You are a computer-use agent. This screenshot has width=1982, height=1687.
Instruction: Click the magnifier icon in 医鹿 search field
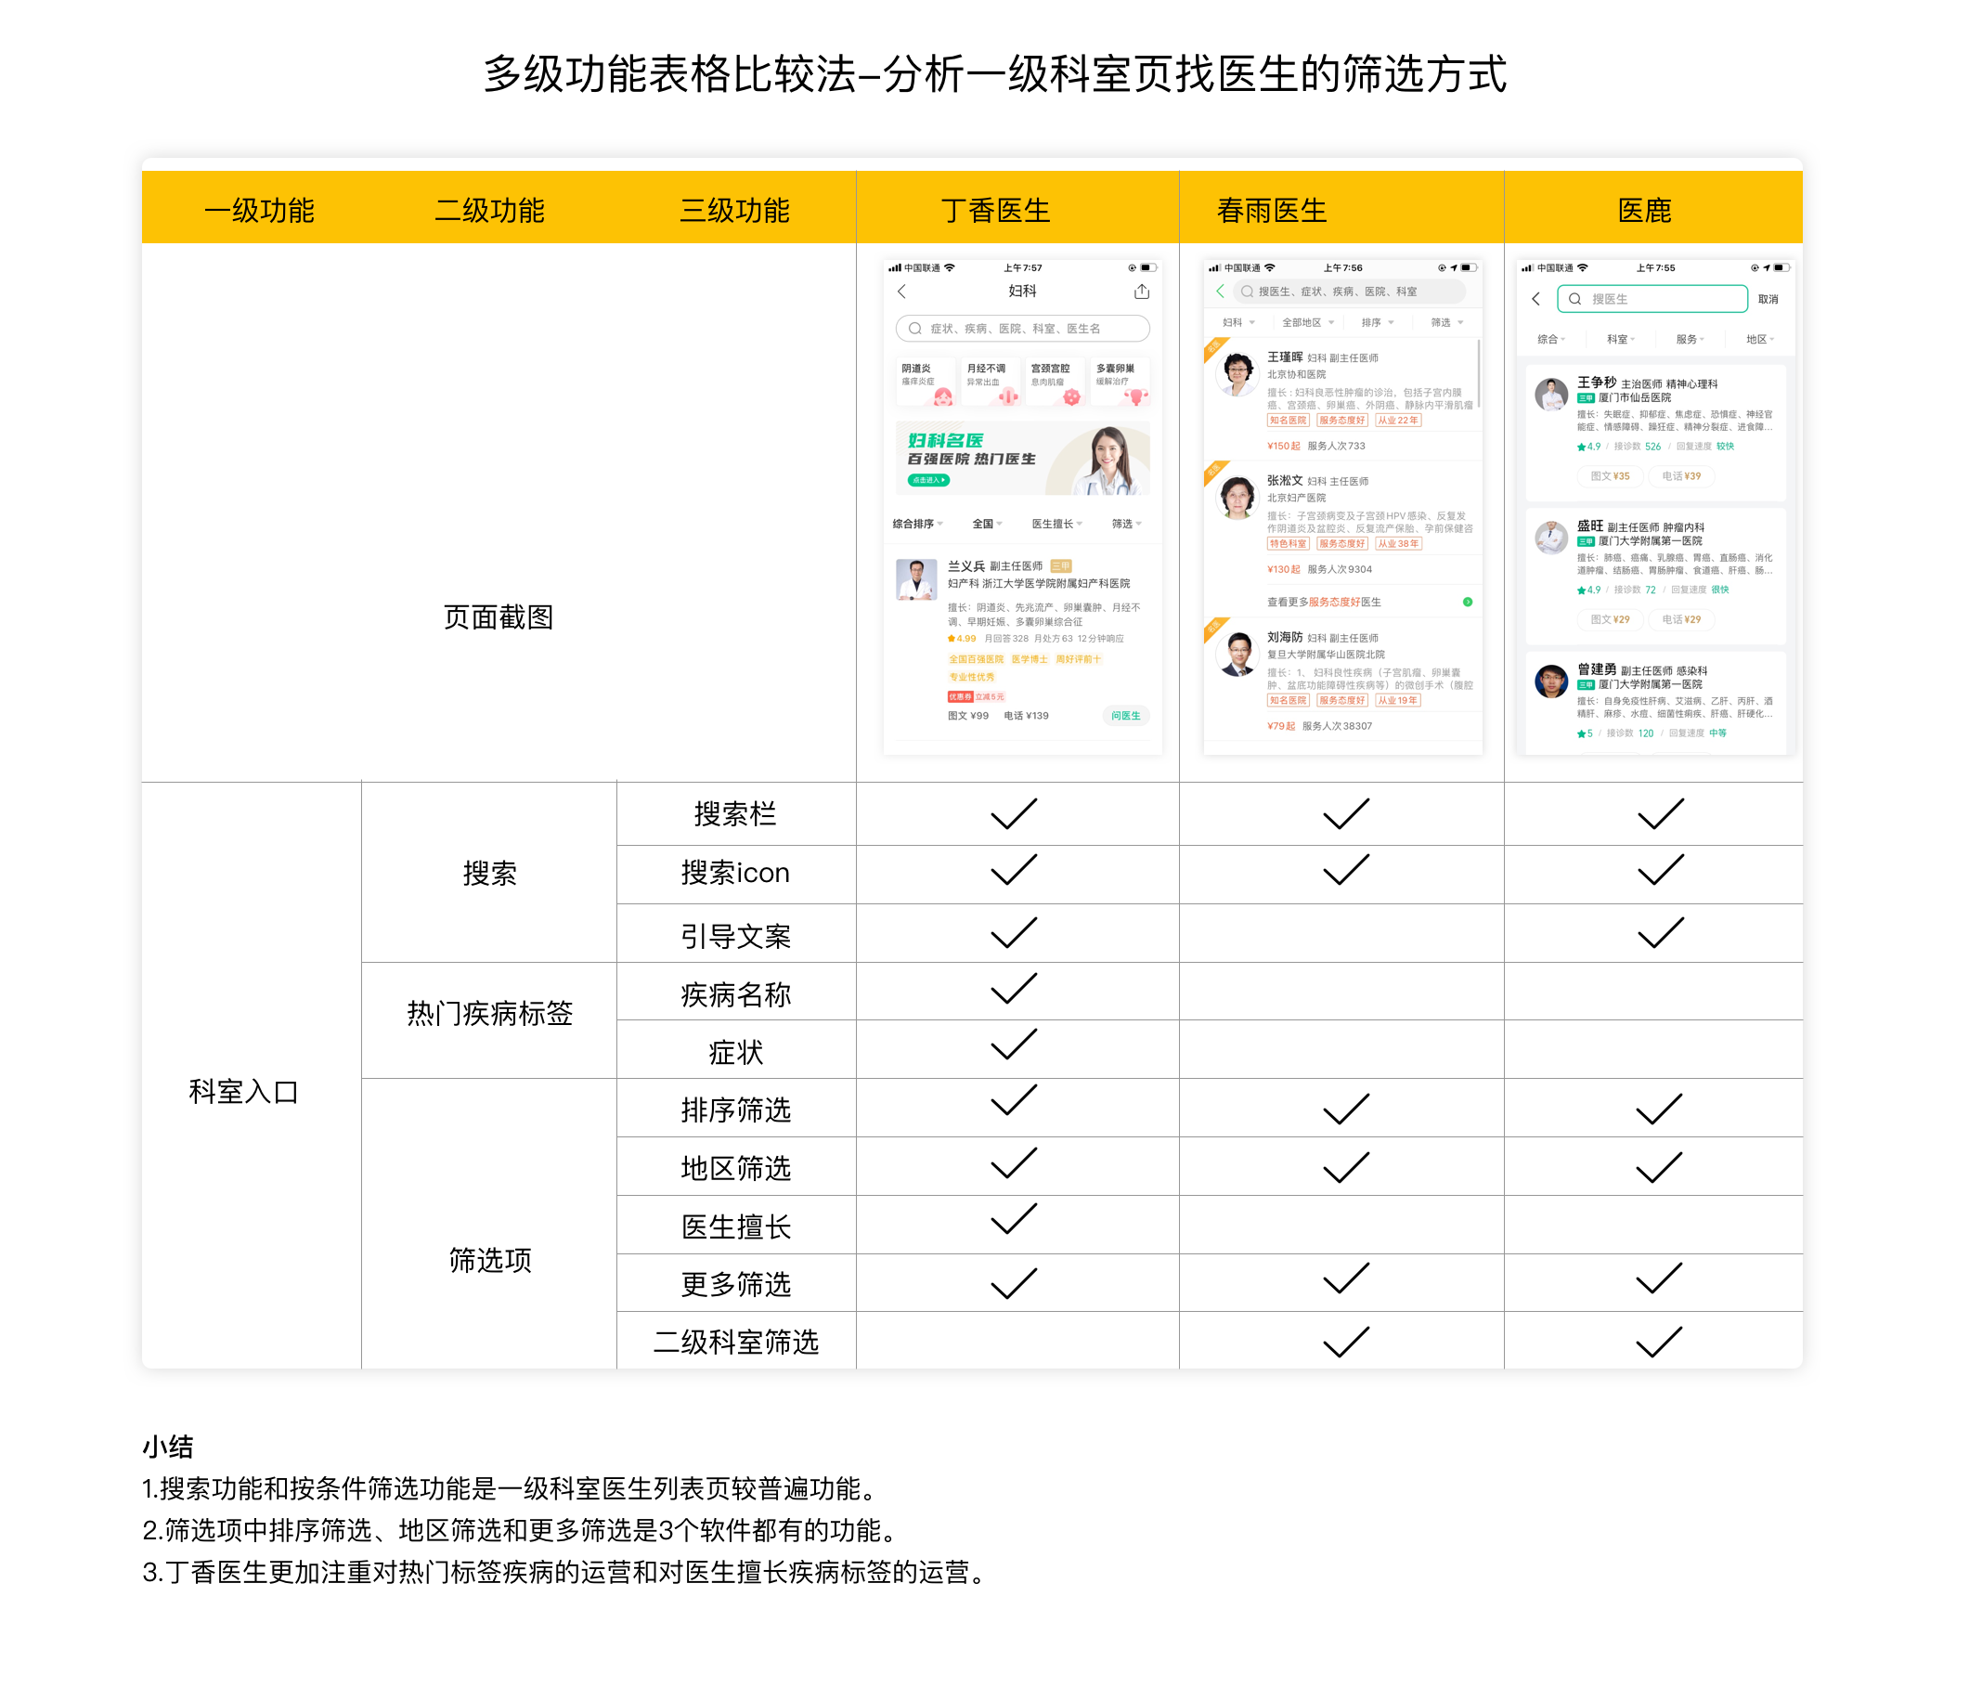(x=1574, y=298)
